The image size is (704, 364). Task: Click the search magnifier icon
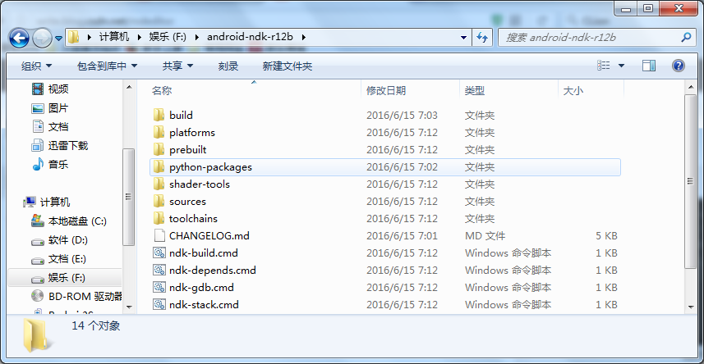point(686,37)
